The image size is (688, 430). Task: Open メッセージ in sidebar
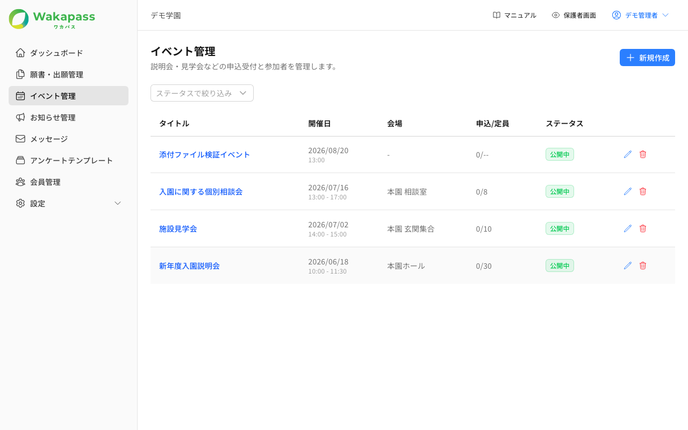pos(68,139)
